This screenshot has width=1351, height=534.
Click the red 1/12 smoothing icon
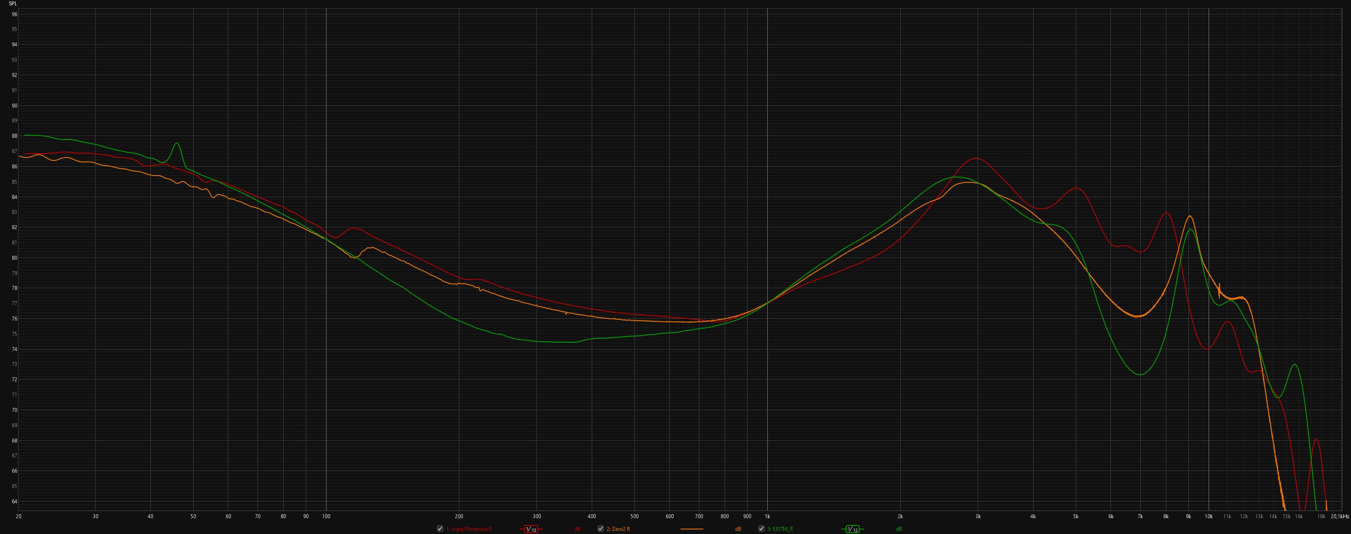click(x=531, y=529)
